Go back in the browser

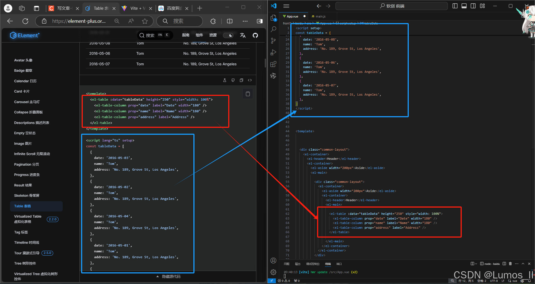[x=10, y=21]
